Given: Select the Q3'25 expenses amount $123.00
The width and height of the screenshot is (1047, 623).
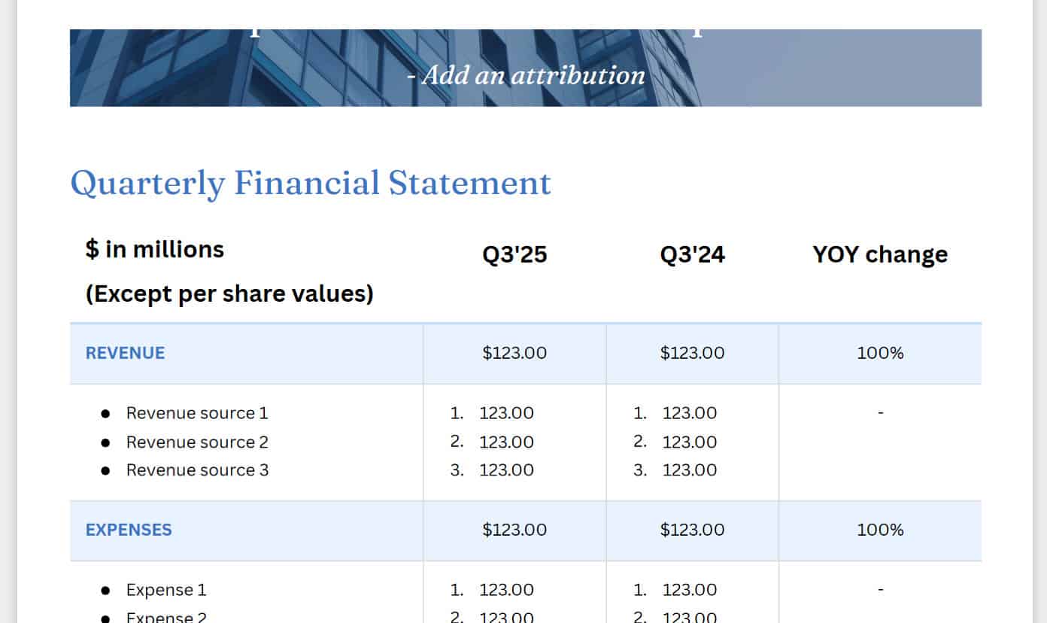Looking at the screenshot, I should point(514,530).
